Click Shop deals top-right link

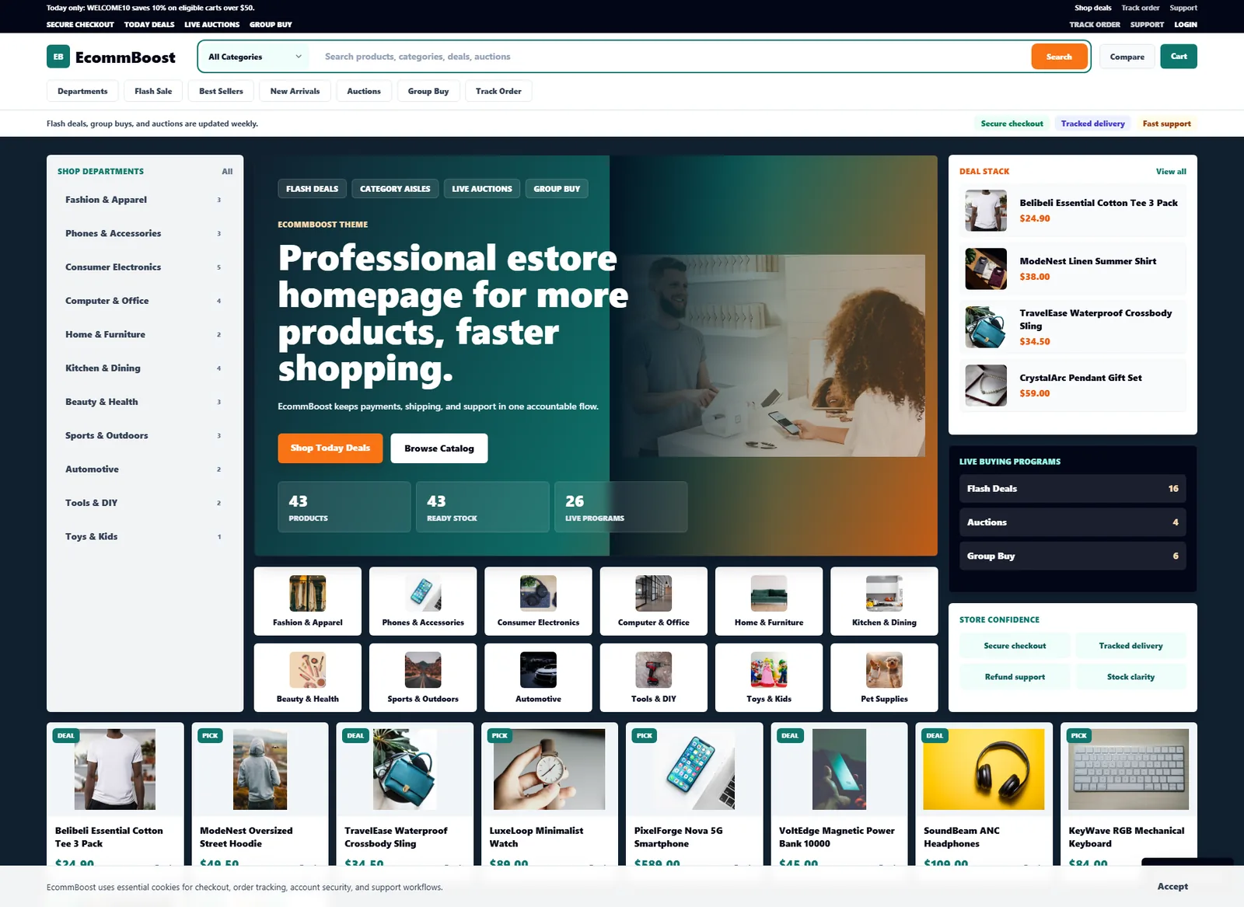pos(1093,8)
